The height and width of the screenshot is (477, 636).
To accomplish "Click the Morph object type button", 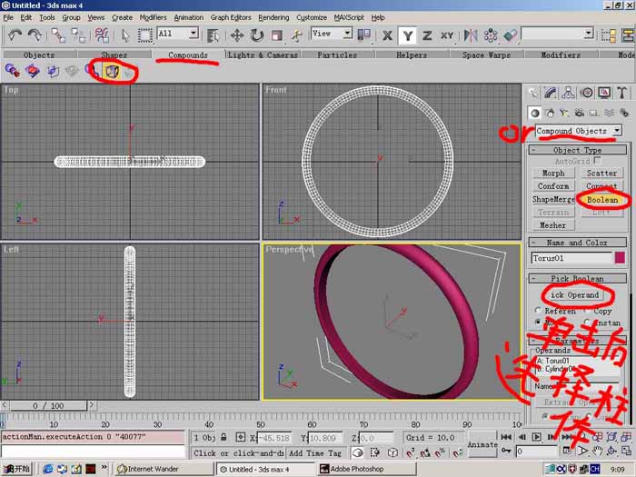I will tap(553, 174).
